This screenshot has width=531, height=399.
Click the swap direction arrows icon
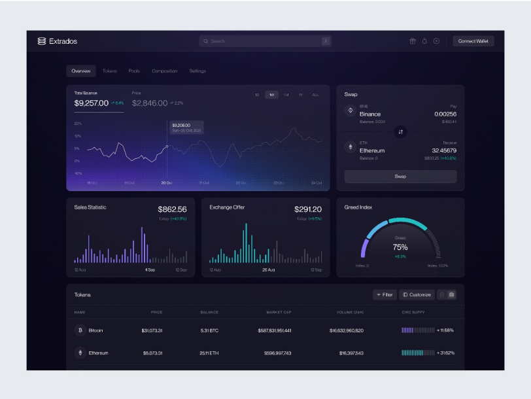pos(401,133)
